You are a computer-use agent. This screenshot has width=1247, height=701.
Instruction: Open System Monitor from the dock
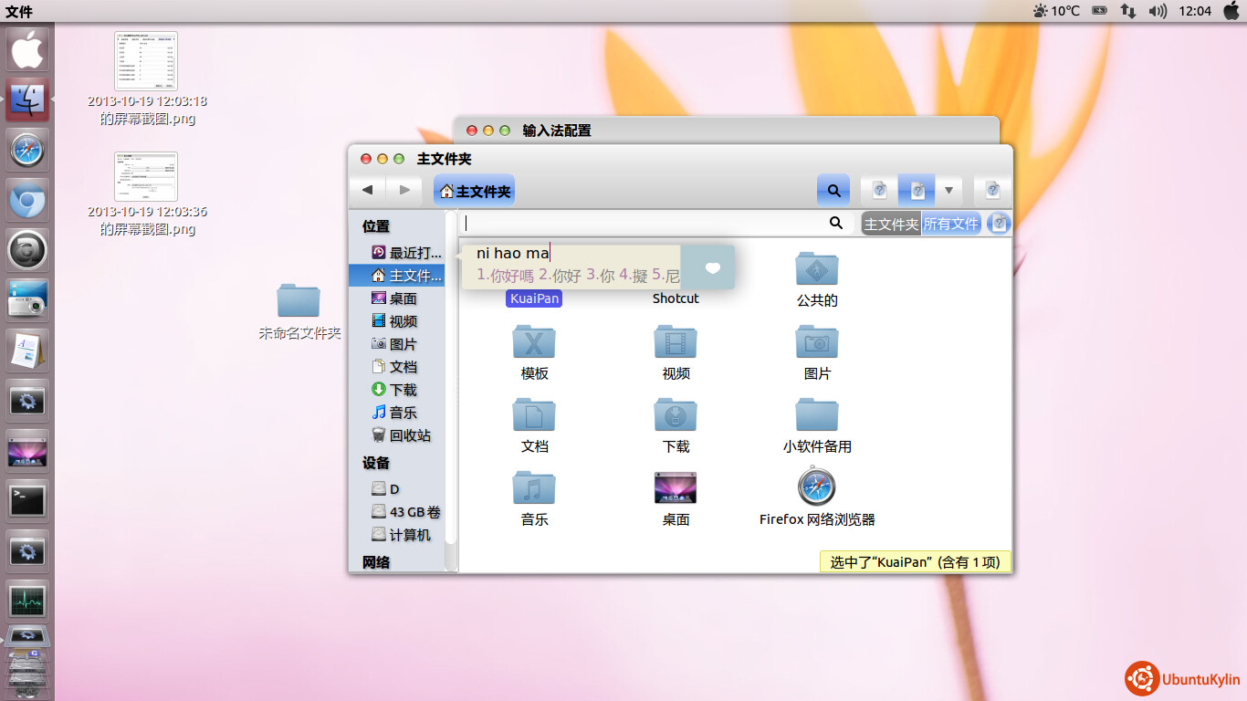27,601
